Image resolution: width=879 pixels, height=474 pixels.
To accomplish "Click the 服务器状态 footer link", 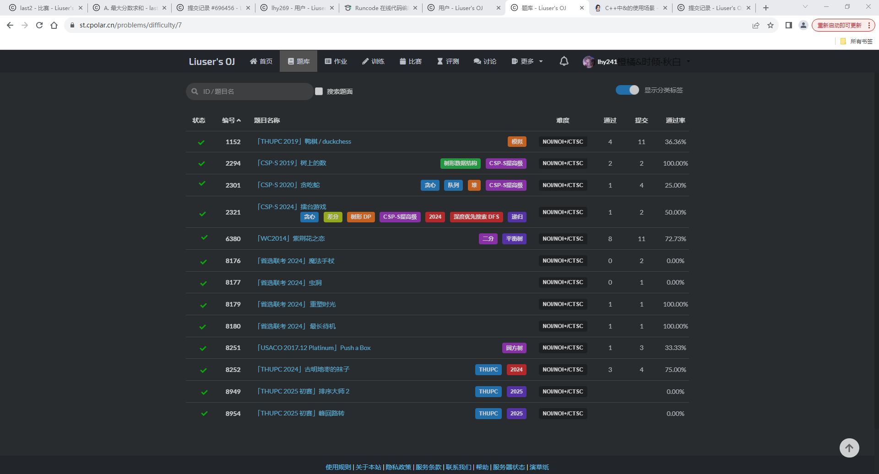I will click(x=509, y=467).
